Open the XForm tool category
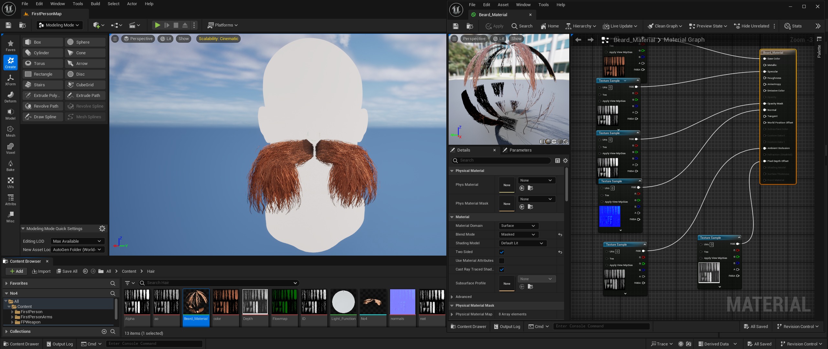This screenshot has height=349, width=828. point(10,79)
